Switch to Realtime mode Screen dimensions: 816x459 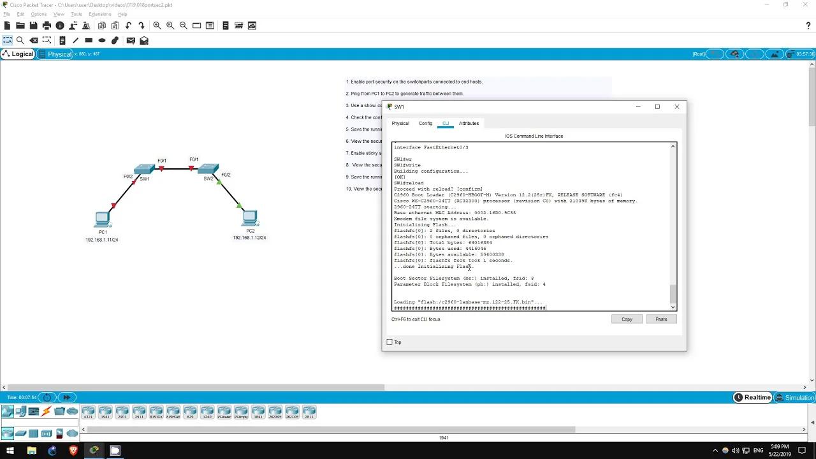(752, 397)
